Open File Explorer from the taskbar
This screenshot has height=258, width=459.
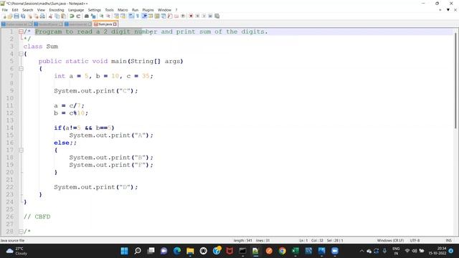point(190,251)
